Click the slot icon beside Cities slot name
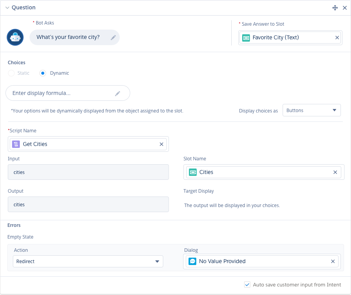Image resolution: width=351 pixels, height=295 pixels. coord(193,172)
